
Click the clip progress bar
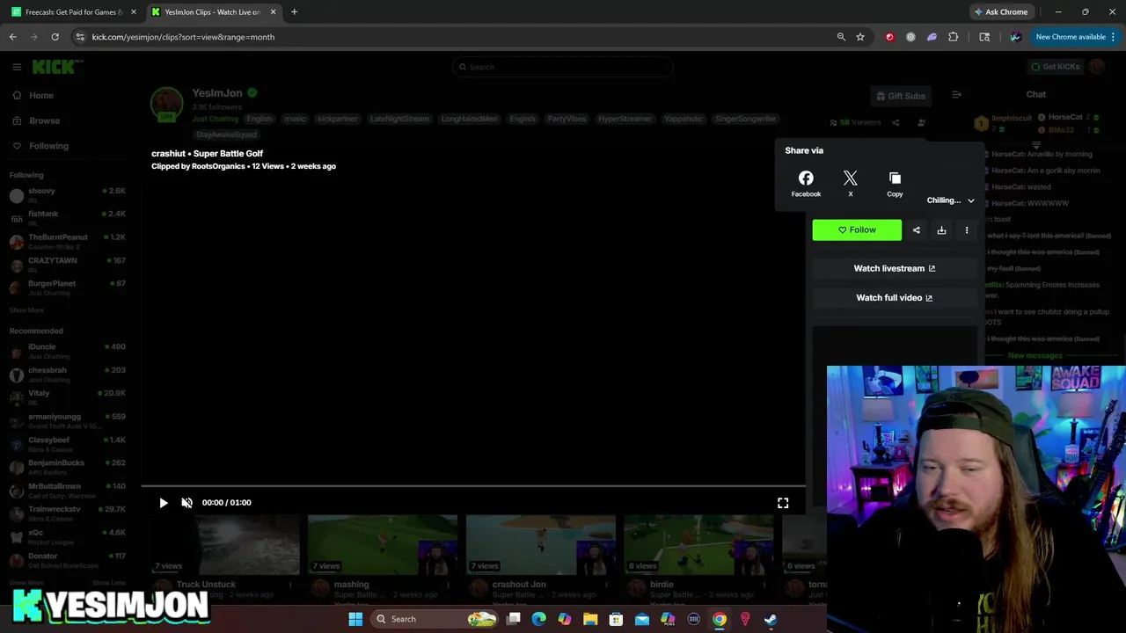(473, 485)
